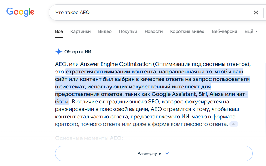Clear the search query with the X icon
The image size is (266, 166).
point(256,13)
